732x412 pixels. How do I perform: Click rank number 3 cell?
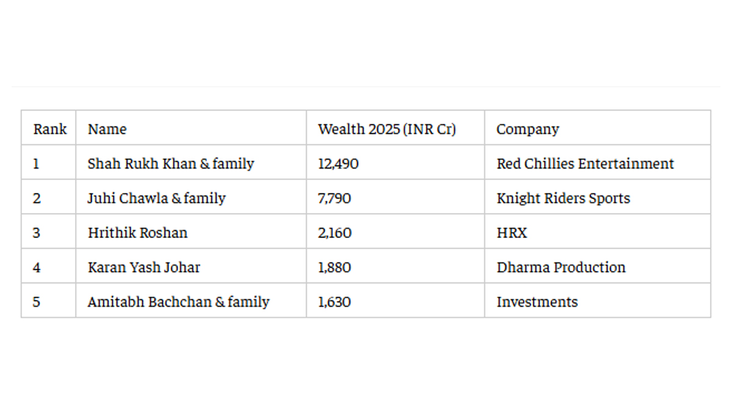coord(37,233)
